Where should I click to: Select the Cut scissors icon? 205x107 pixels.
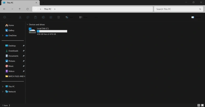click(20, 17)
